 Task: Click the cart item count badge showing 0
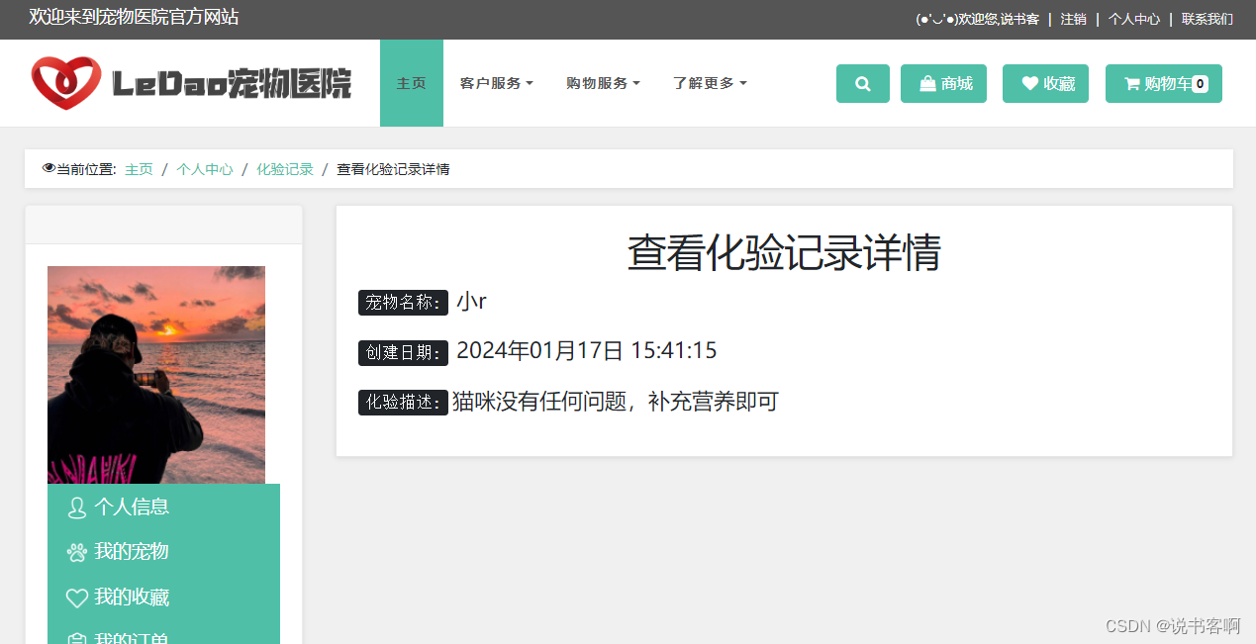click(x=1199, y=83)
